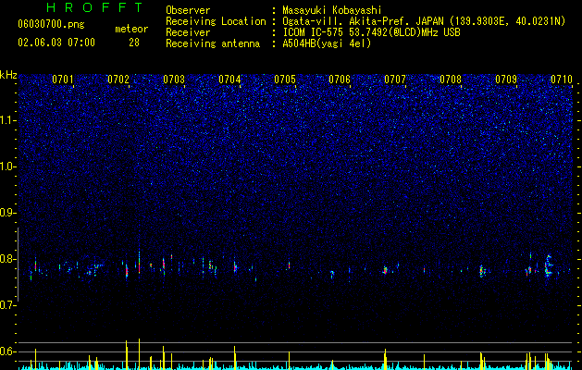Click the 0707 time marker

click(395, 80)
